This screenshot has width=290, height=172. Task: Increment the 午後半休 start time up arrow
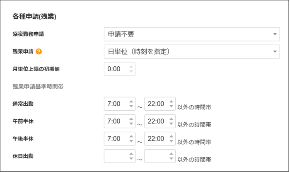[x=131, y=136]
